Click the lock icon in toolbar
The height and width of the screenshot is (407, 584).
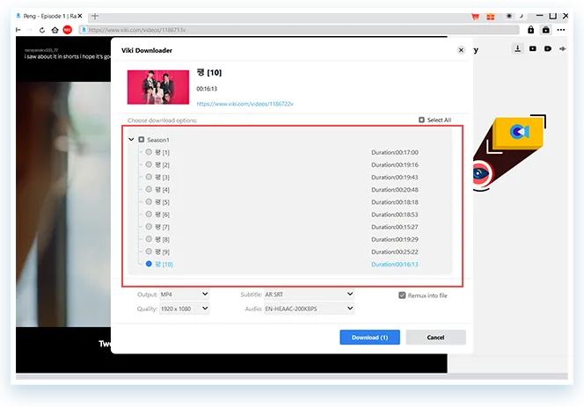pos(530,30)
